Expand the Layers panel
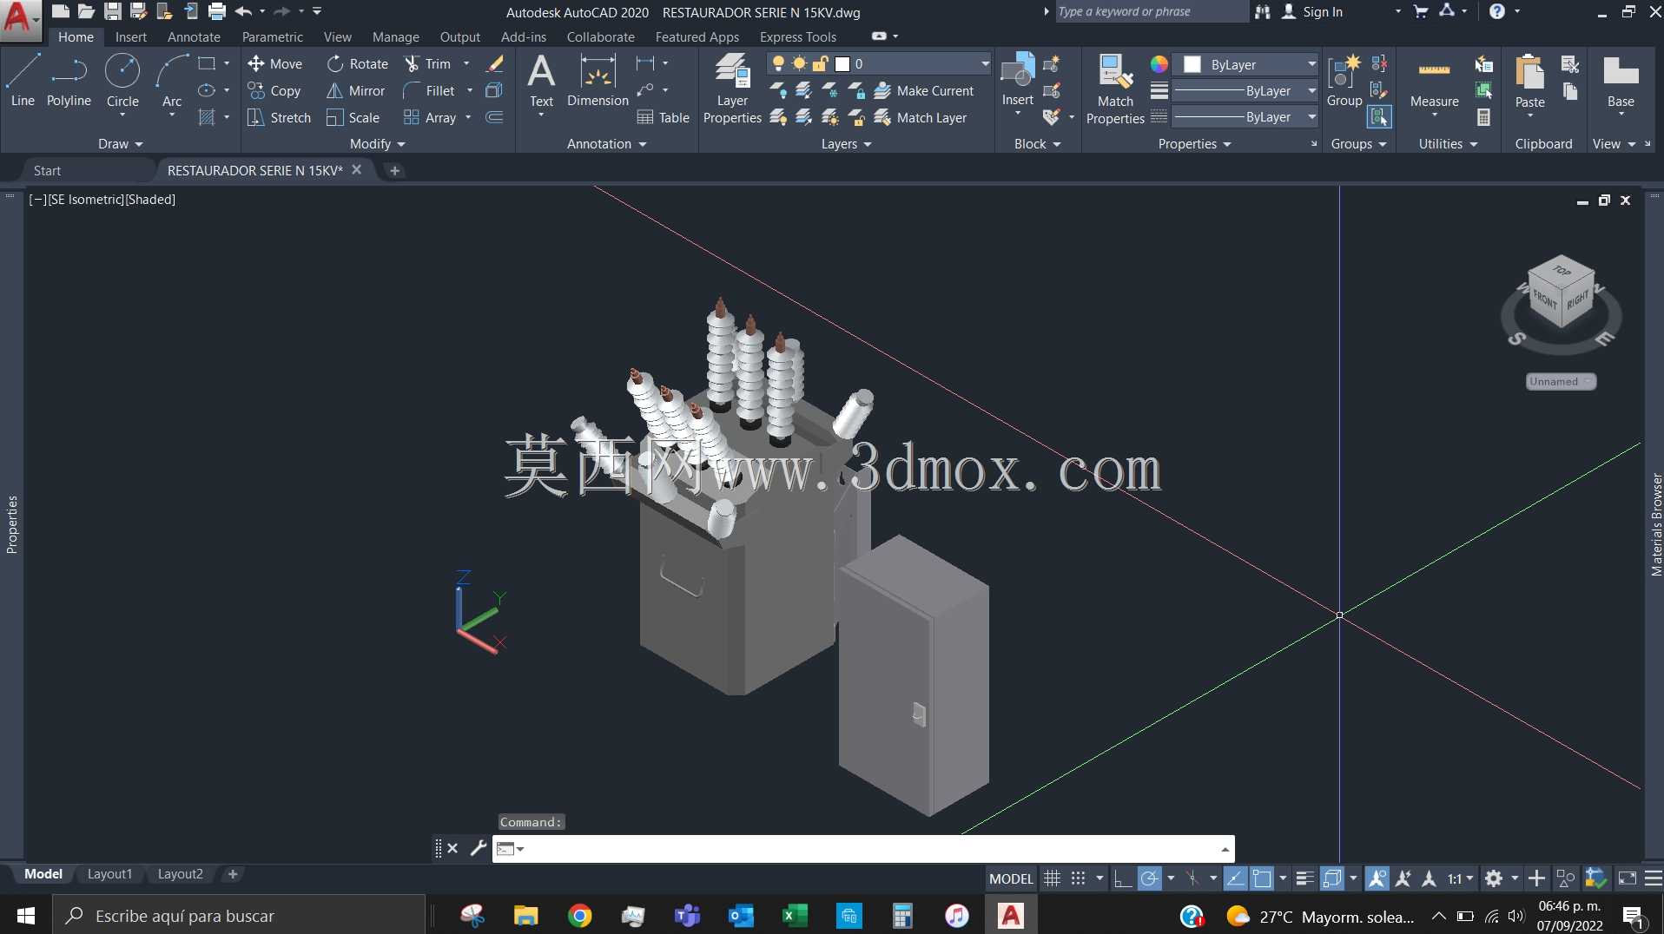 click(x=846, y=143)
